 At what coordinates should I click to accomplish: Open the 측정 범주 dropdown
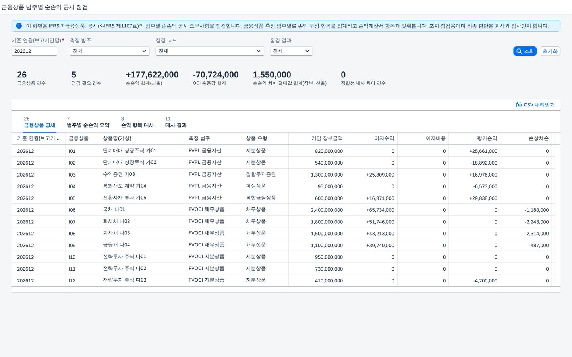coord(110,51)
